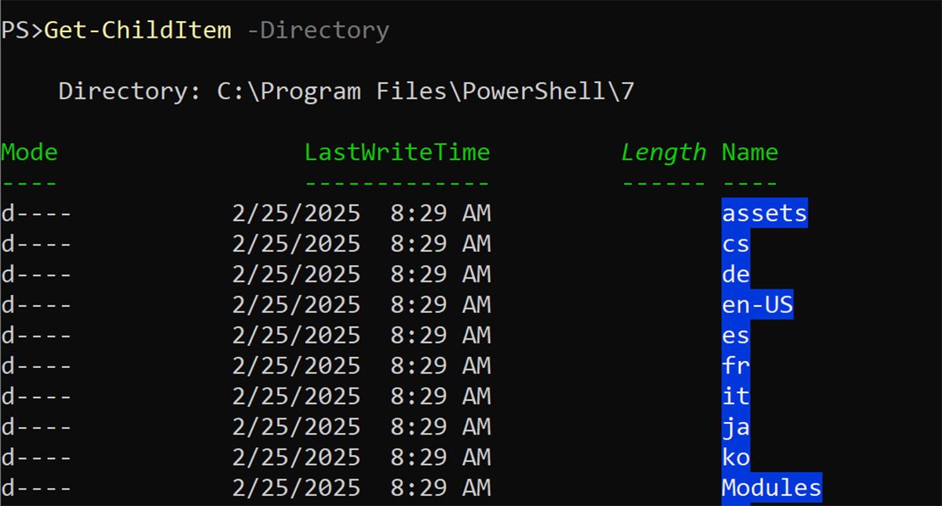942x506 pixels.
Task: Click the it directory entry
Action: point(736,396)
